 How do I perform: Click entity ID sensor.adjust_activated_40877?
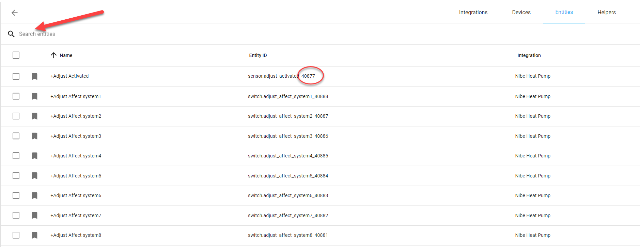[281, 76]
